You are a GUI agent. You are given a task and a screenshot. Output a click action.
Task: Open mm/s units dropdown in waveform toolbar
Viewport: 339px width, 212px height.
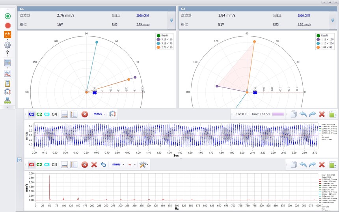point(99,114)
